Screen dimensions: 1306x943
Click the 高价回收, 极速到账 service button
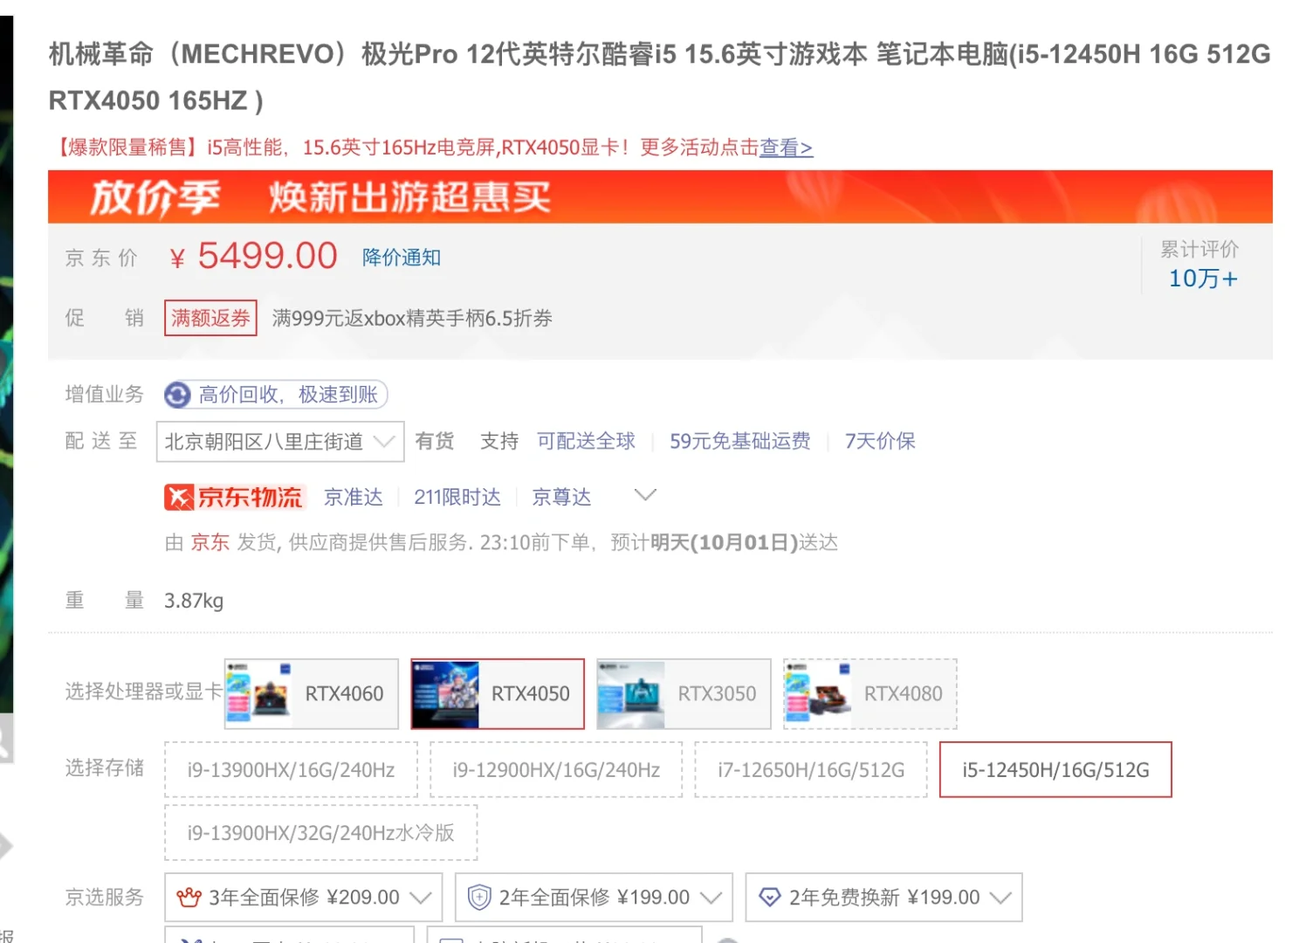tap(276, 396)
